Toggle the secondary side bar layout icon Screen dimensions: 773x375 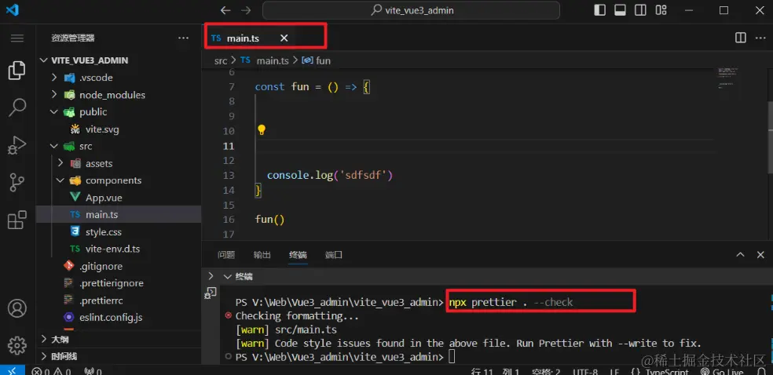(x=640, y=10)
